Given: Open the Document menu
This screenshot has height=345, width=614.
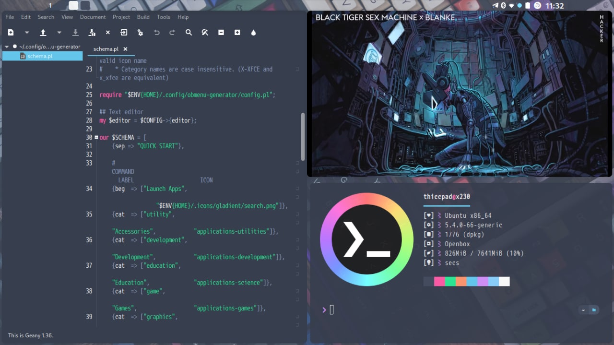Looking at the screenshot, I should [93, 17].
